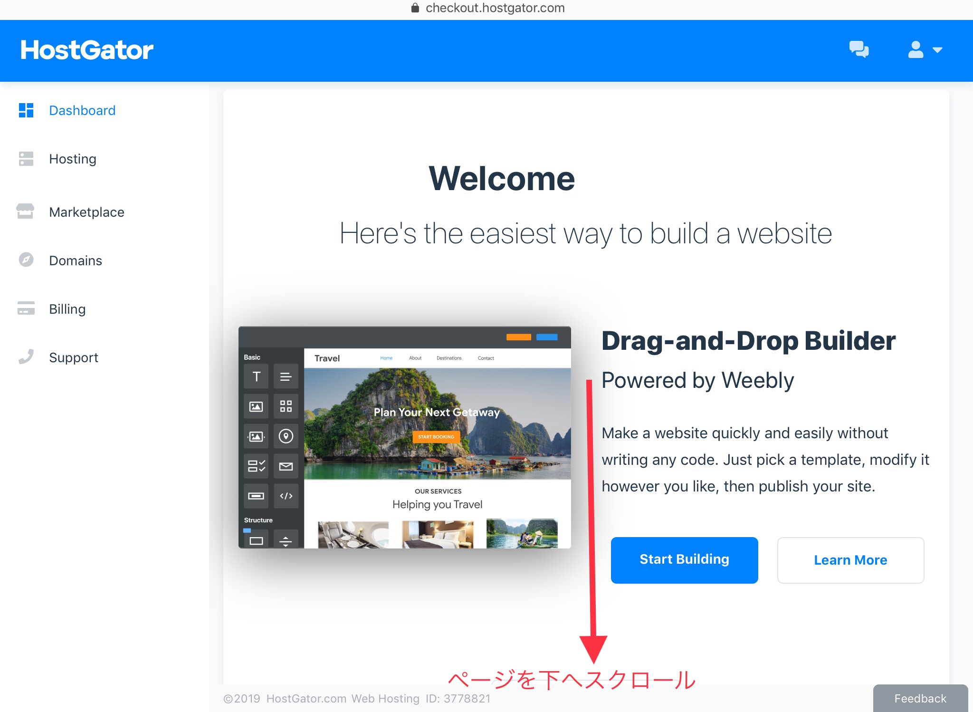Viewport: 973px width, 712px height.
Task: Go to Hosting section
Action: (73, 159)
